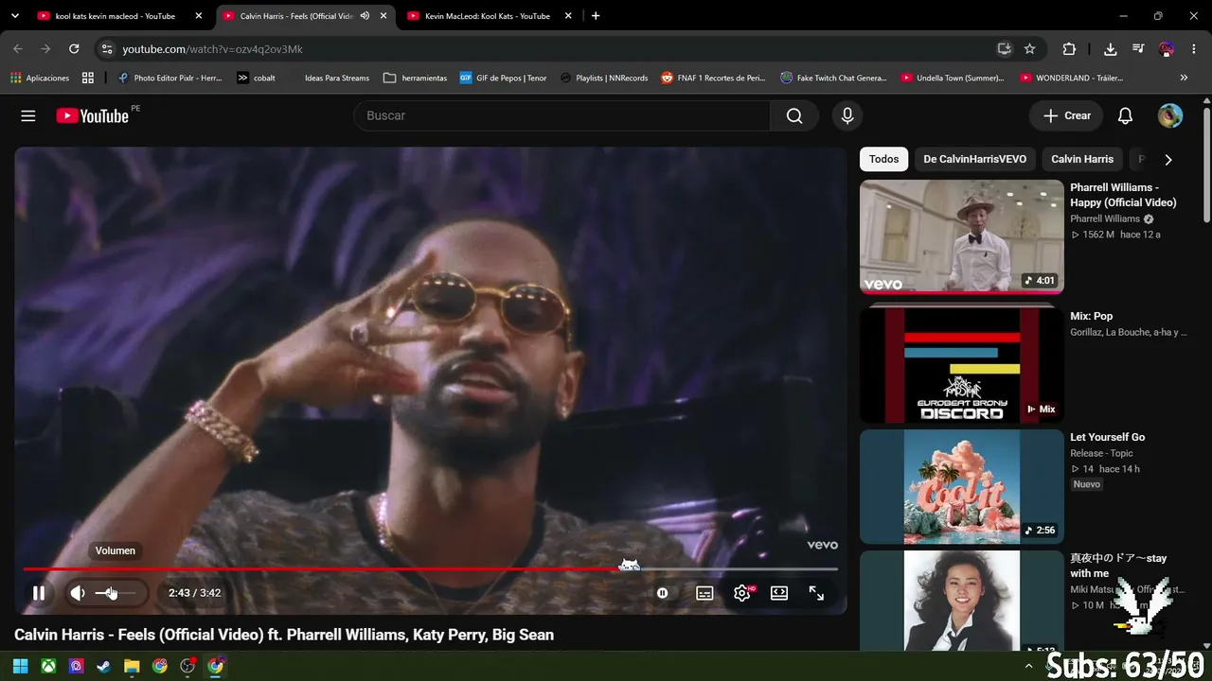
Task: Launch Xbox from the taskbar
Action: point(48,666)
